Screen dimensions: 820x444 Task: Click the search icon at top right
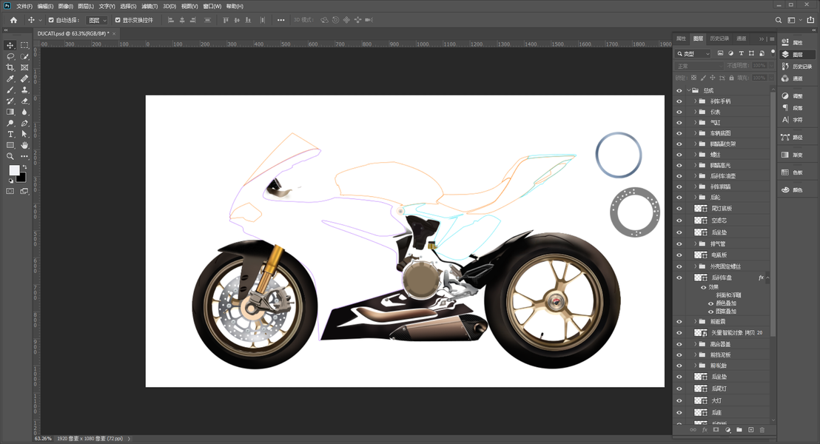[x=778, y=20]
